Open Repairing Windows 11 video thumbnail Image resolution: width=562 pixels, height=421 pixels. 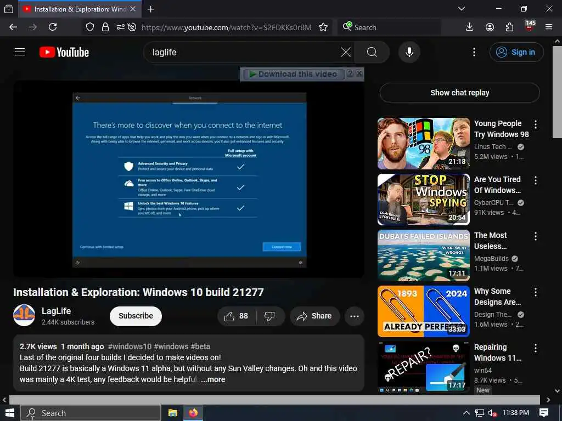[x=423, y=367]
